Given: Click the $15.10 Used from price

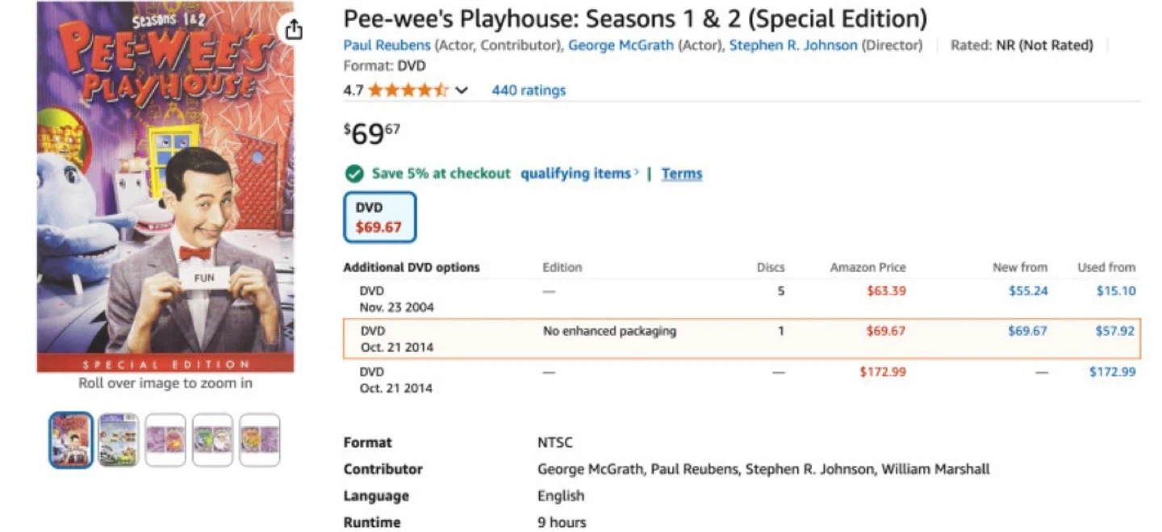Looking at the screenshot, I should (1116, 291).
